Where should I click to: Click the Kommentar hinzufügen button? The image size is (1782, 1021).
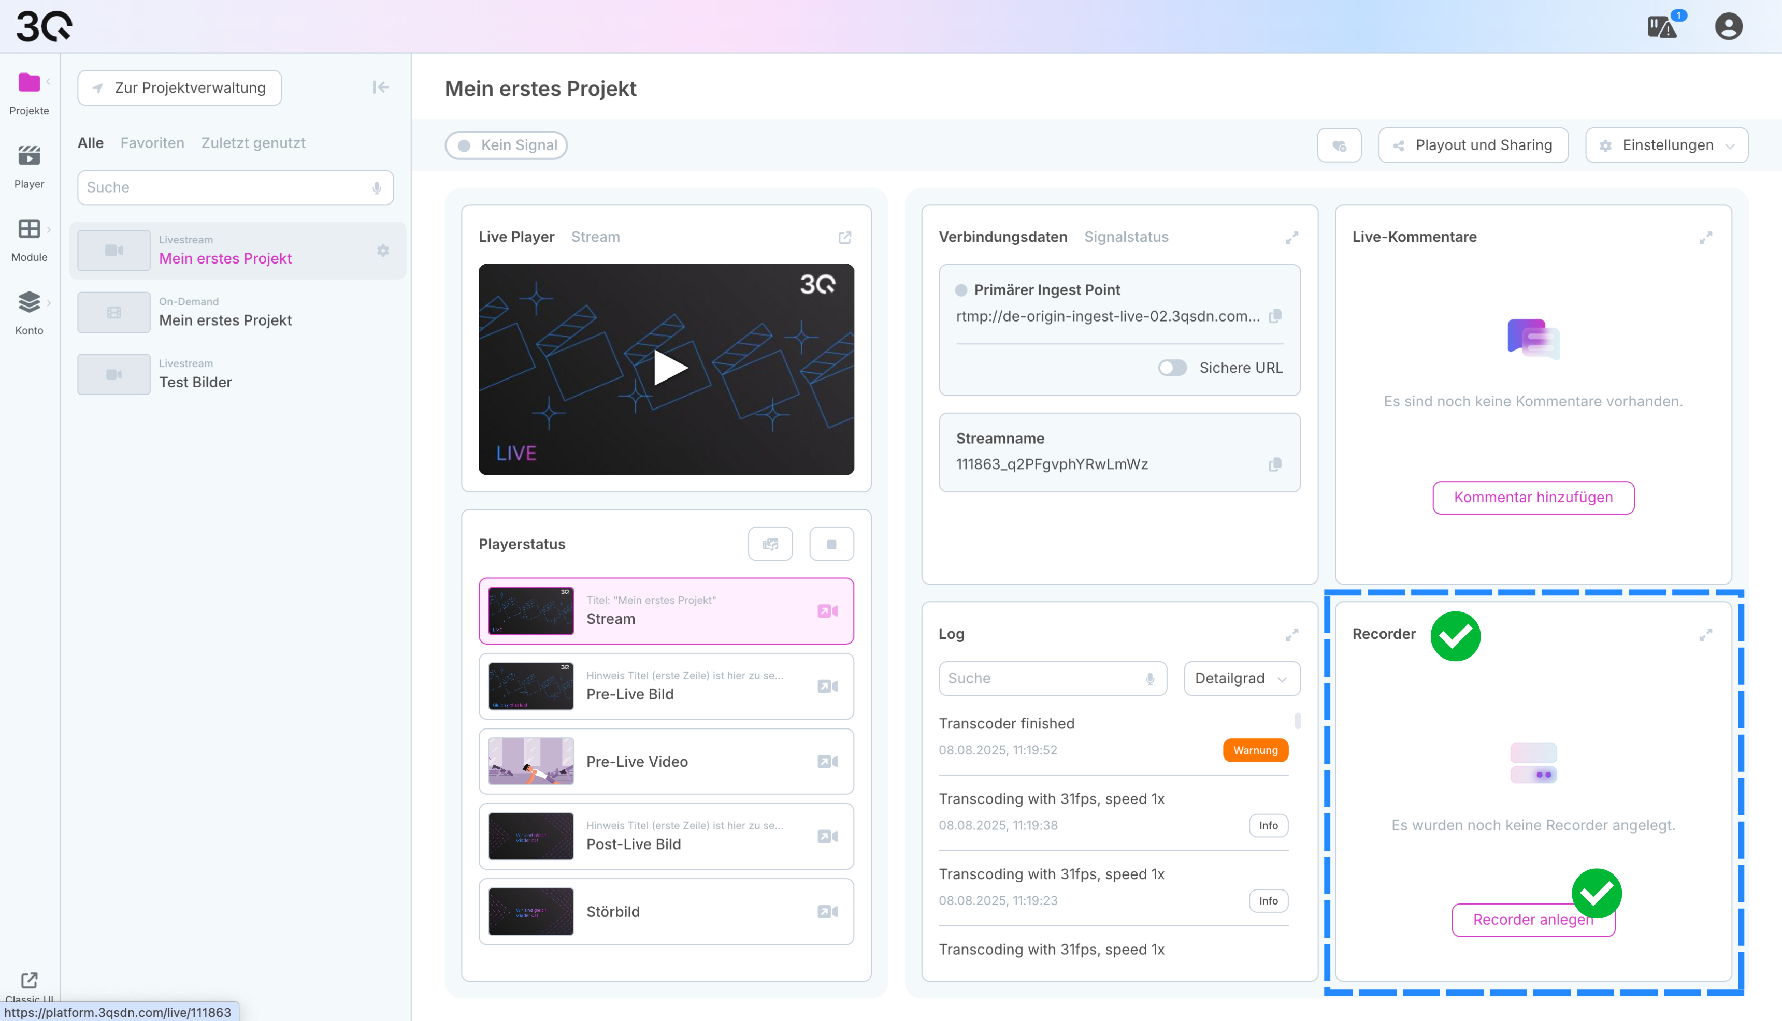[x=1533, y=497]
